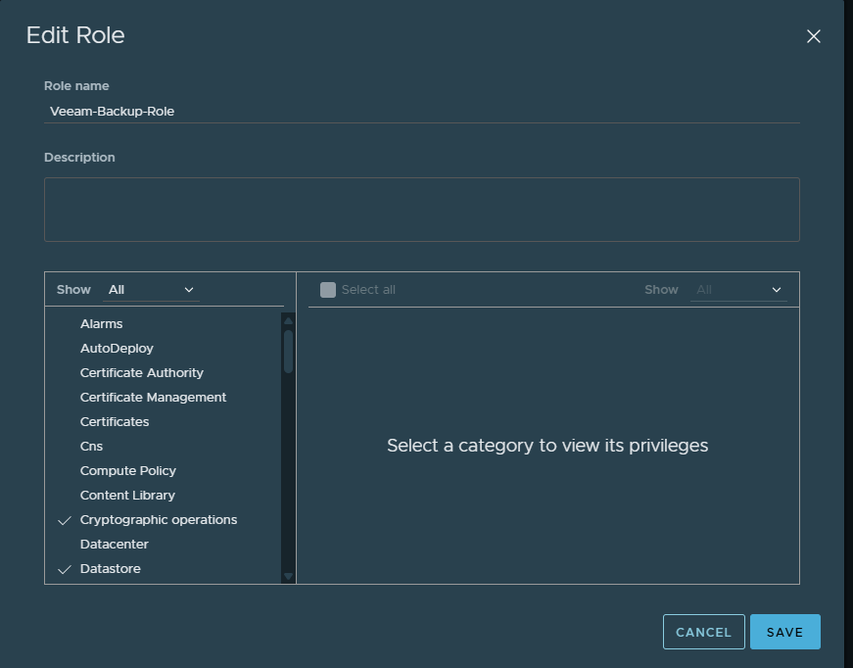Open the checked Datastore category
Viewport: 853px width, 668px height.
click(111, 569)
